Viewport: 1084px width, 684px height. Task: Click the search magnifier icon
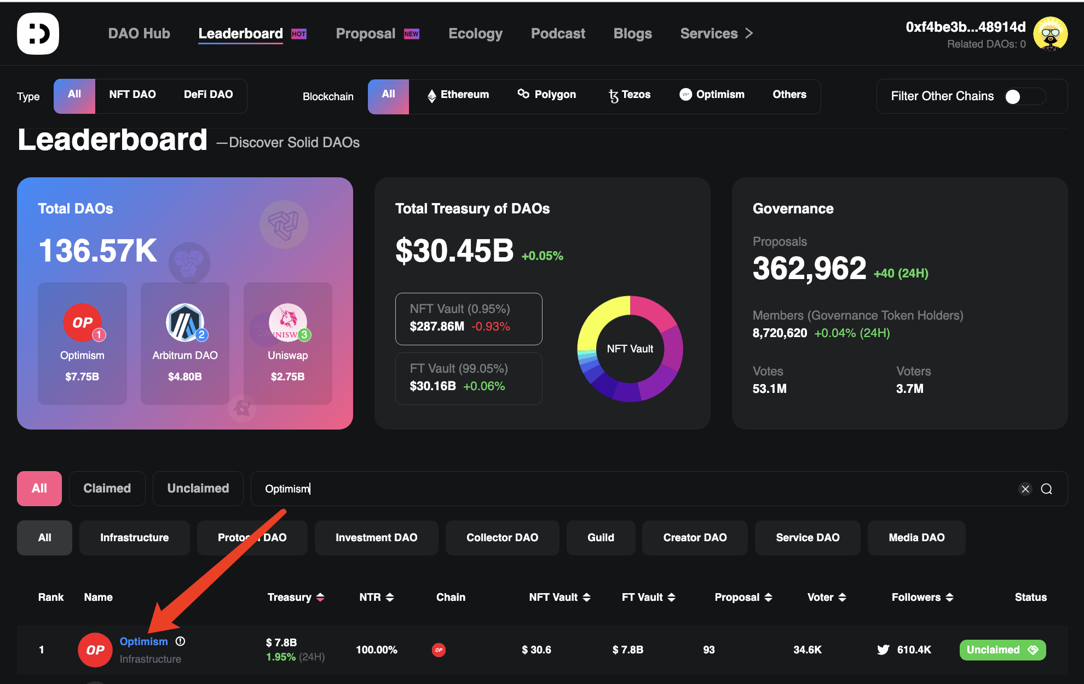click(x=1046, y=489)
